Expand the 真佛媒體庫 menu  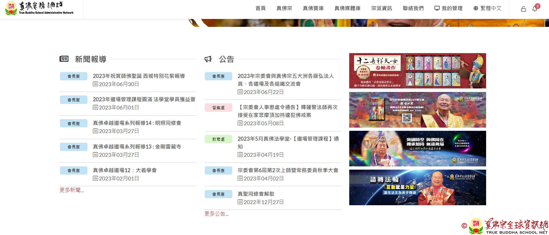pyautogui.click(x=347, y=8)
